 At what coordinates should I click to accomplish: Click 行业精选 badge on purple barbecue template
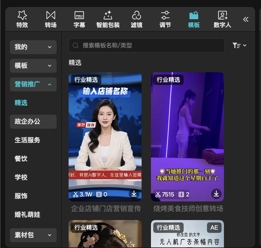168,80
